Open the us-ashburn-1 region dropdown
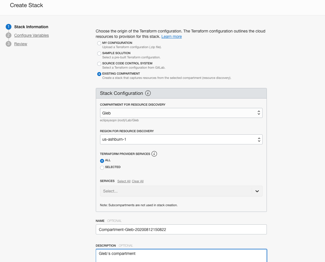 pos(181,139)
